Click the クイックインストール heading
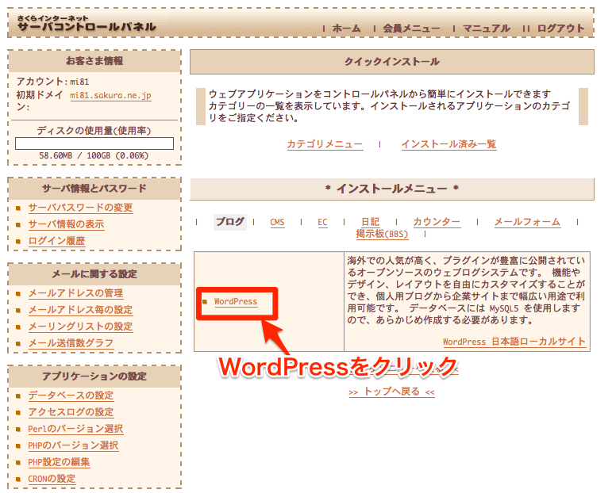This screenshot has width=612, height=493. tap(392, 62)
